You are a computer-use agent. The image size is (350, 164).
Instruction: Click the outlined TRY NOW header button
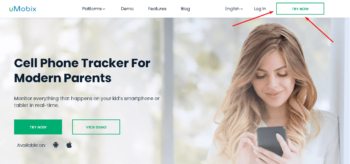click(300, 9)
